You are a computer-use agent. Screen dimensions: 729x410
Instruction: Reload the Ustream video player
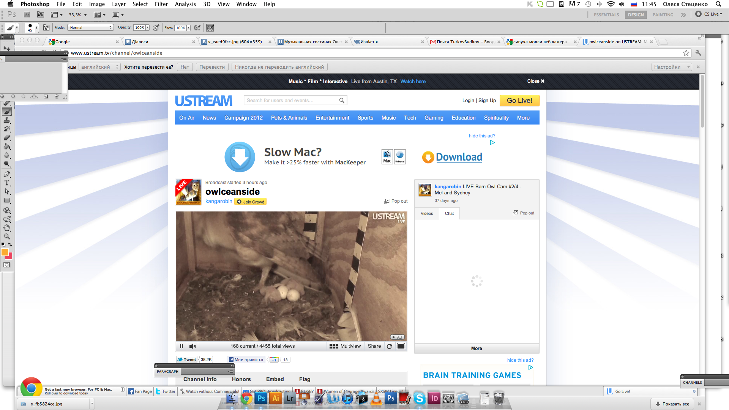click(389, 346)
